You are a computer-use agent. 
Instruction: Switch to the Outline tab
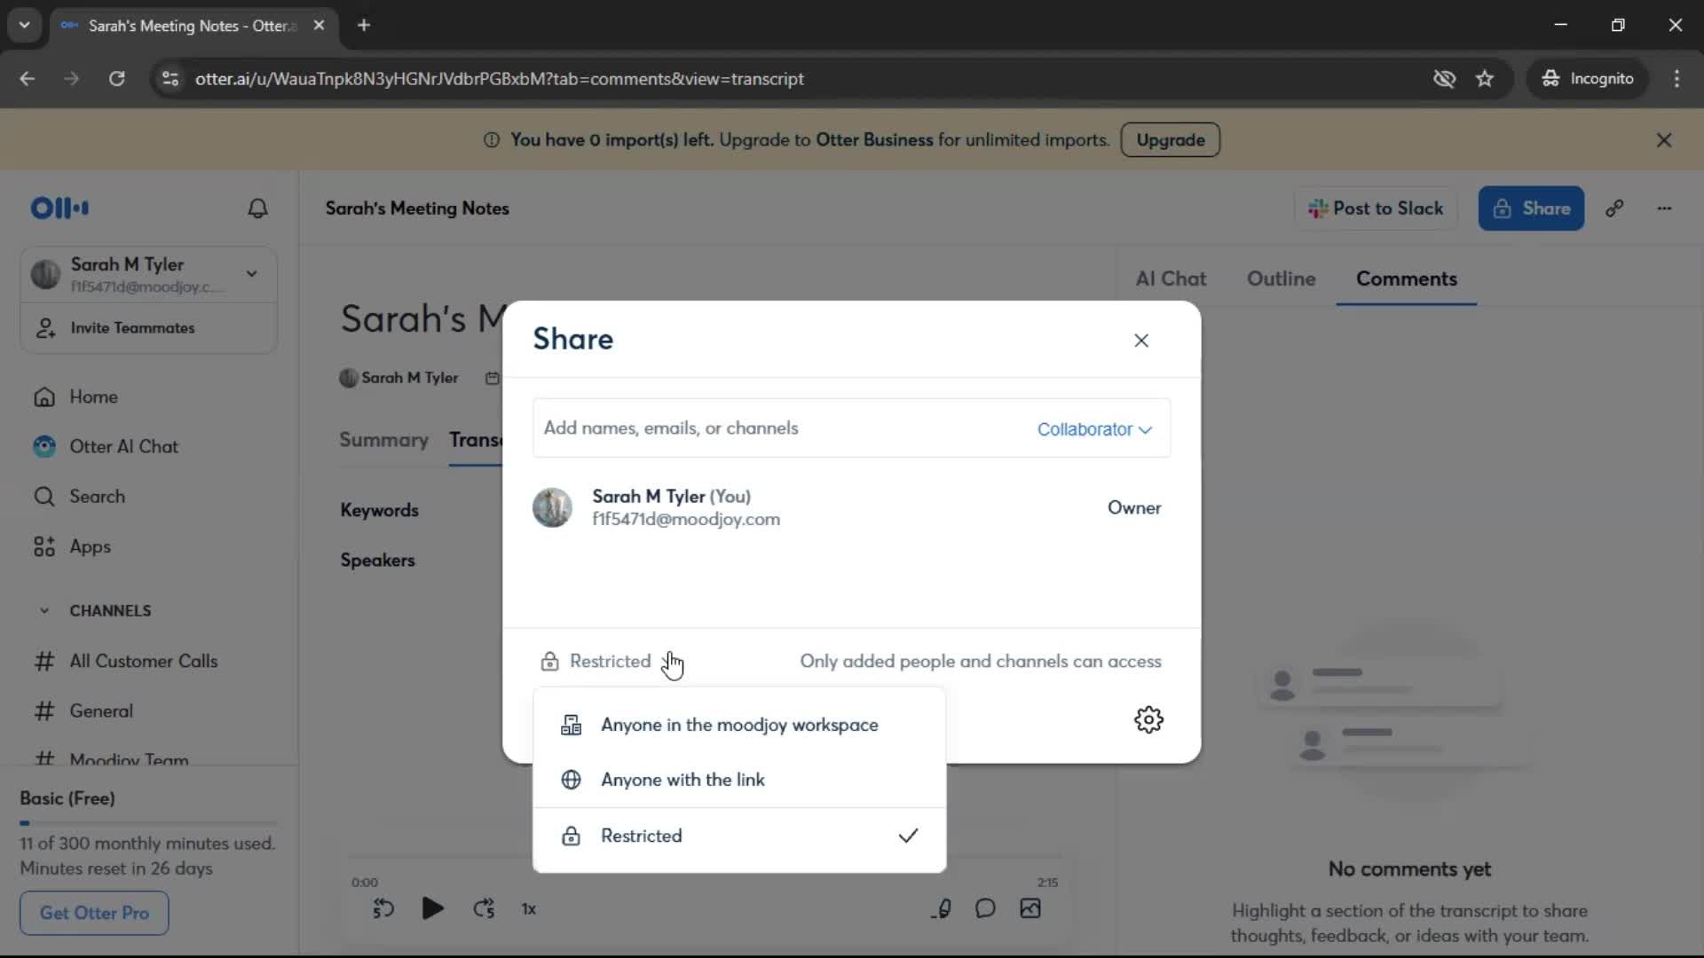[x=1281, y=279]
